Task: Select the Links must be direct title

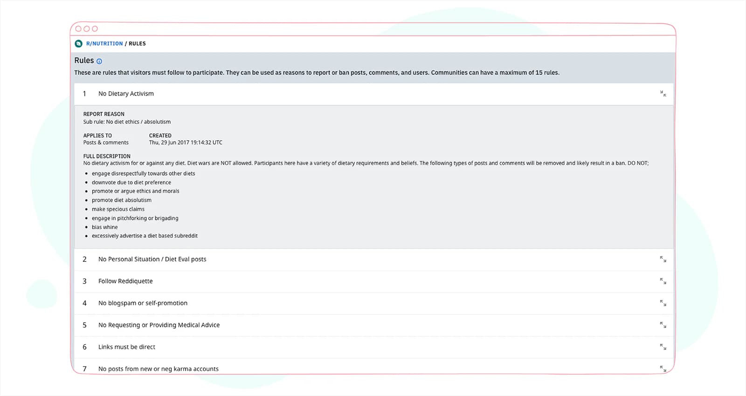Action: tap(127, 347)
